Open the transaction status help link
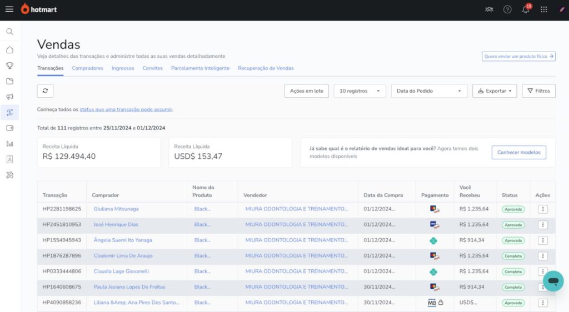 click(126, 109)
